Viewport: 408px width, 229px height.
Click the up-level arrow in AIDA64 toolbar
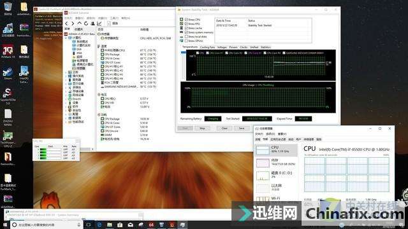coord(79,24)
